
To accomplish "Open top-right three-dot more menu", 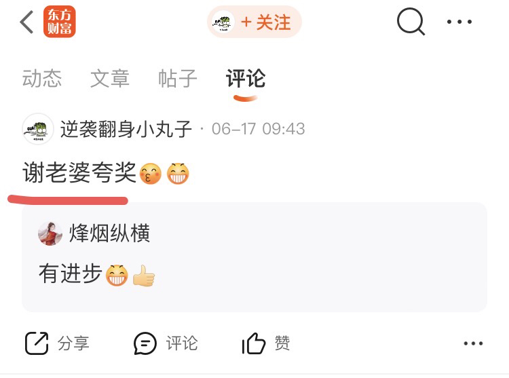I will (459, 22).
